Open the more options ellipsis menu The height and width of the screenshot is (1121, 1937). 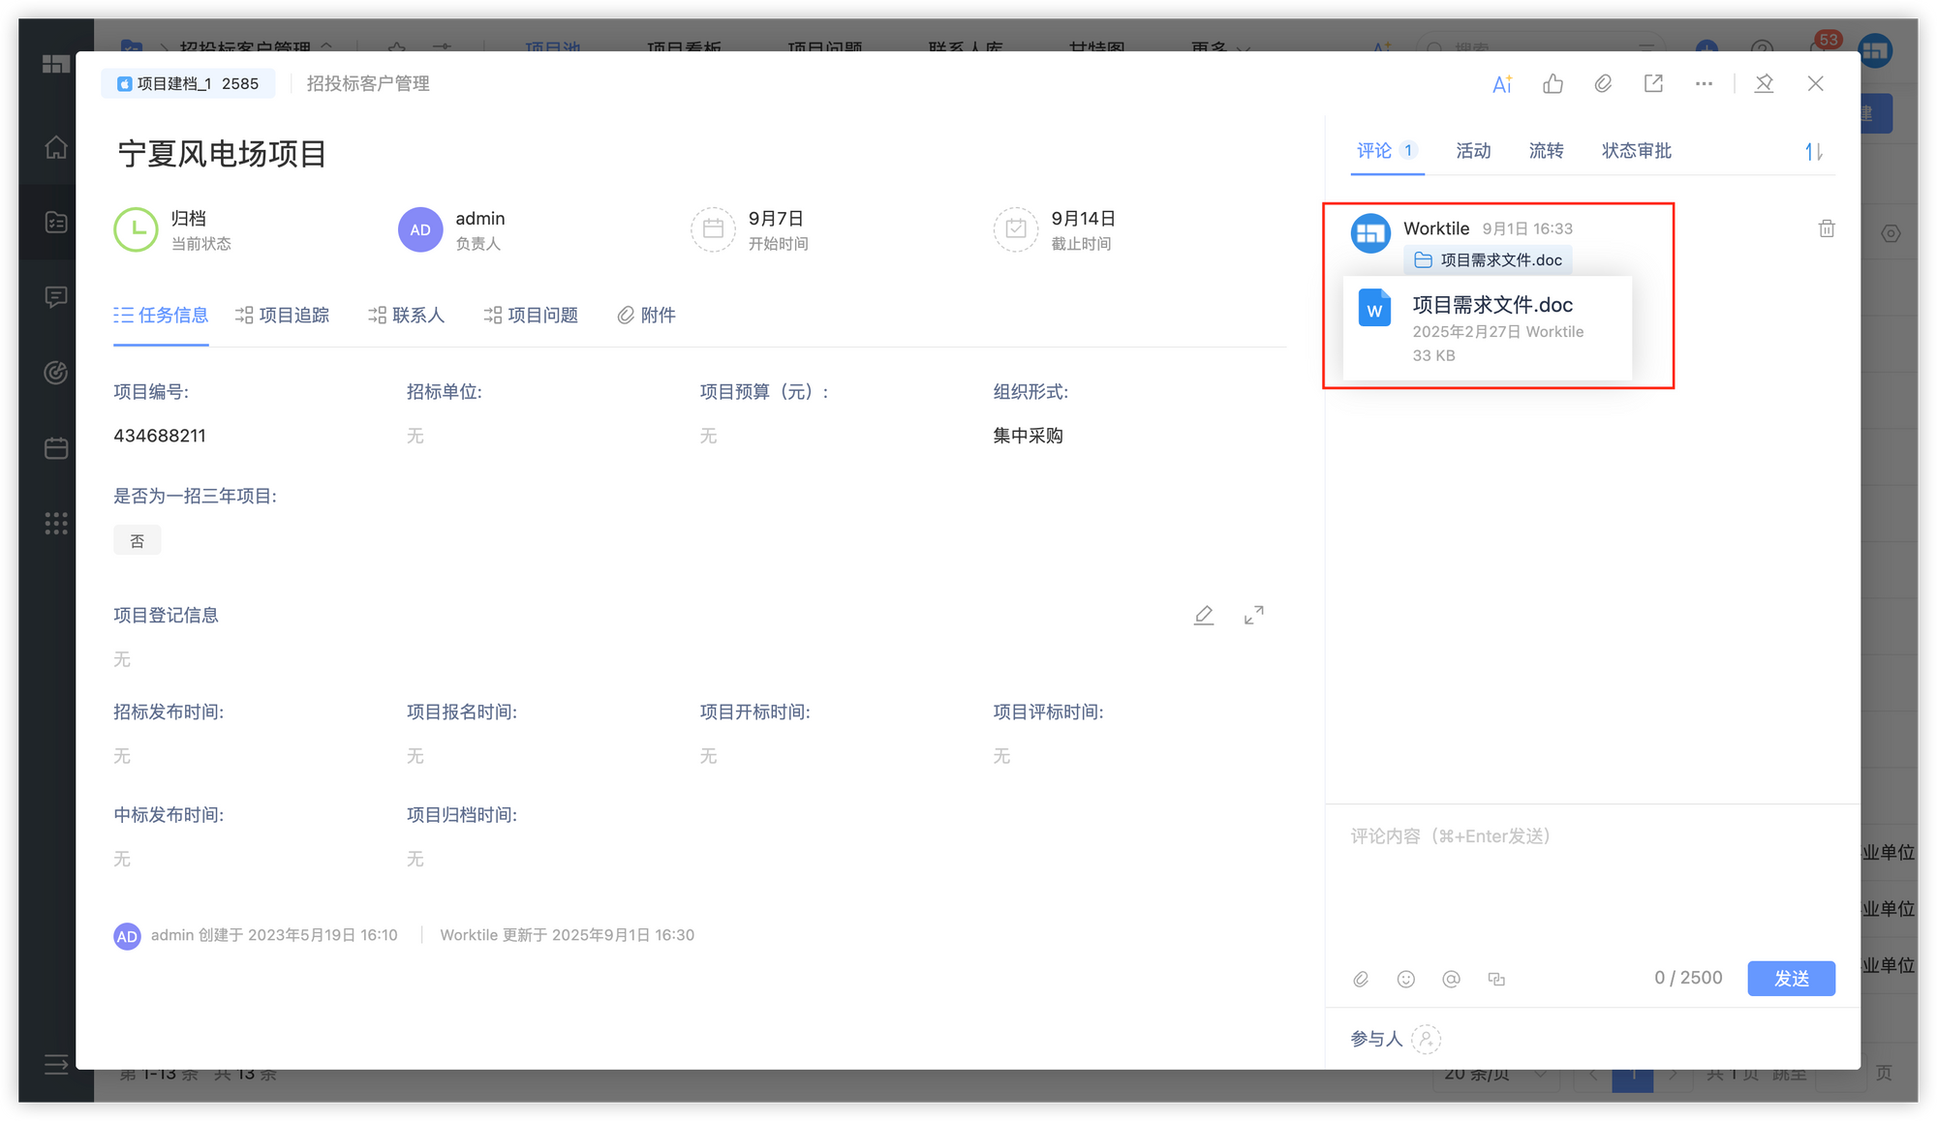(1704, 84)
